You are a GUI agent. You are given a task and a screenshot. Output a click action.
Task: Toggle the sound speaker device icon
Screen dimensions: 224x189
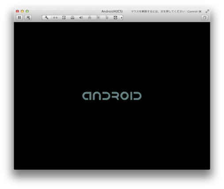point(81,18)
